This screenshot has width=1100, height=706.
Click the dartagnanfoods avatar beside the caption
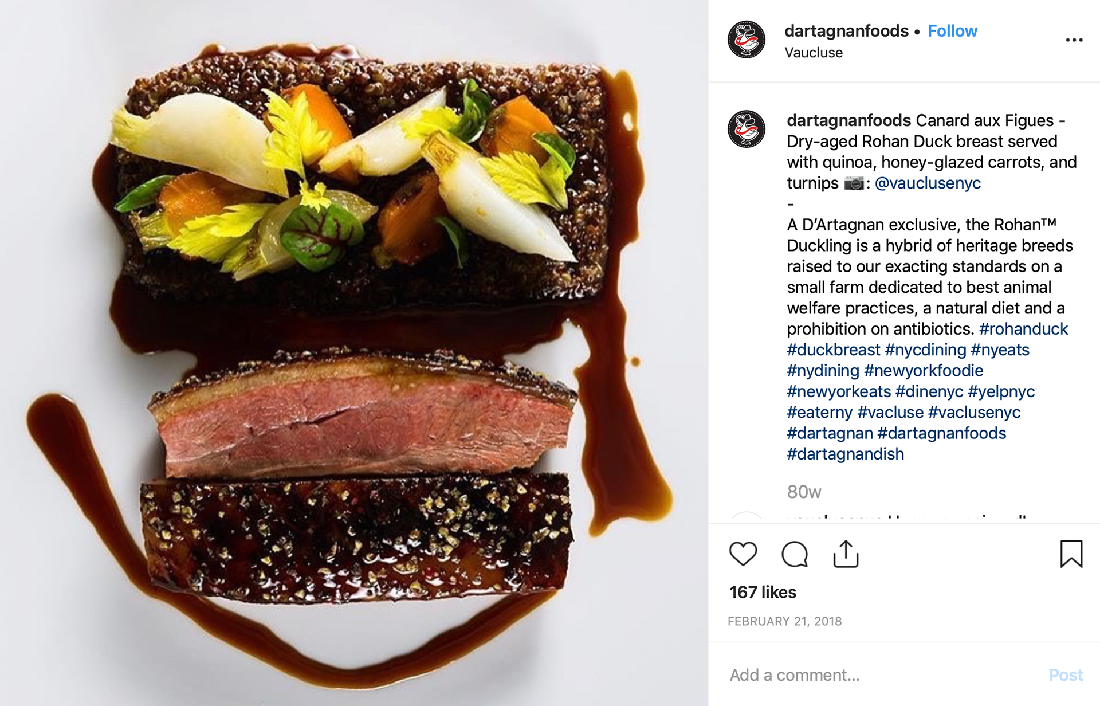pos(746,129)
